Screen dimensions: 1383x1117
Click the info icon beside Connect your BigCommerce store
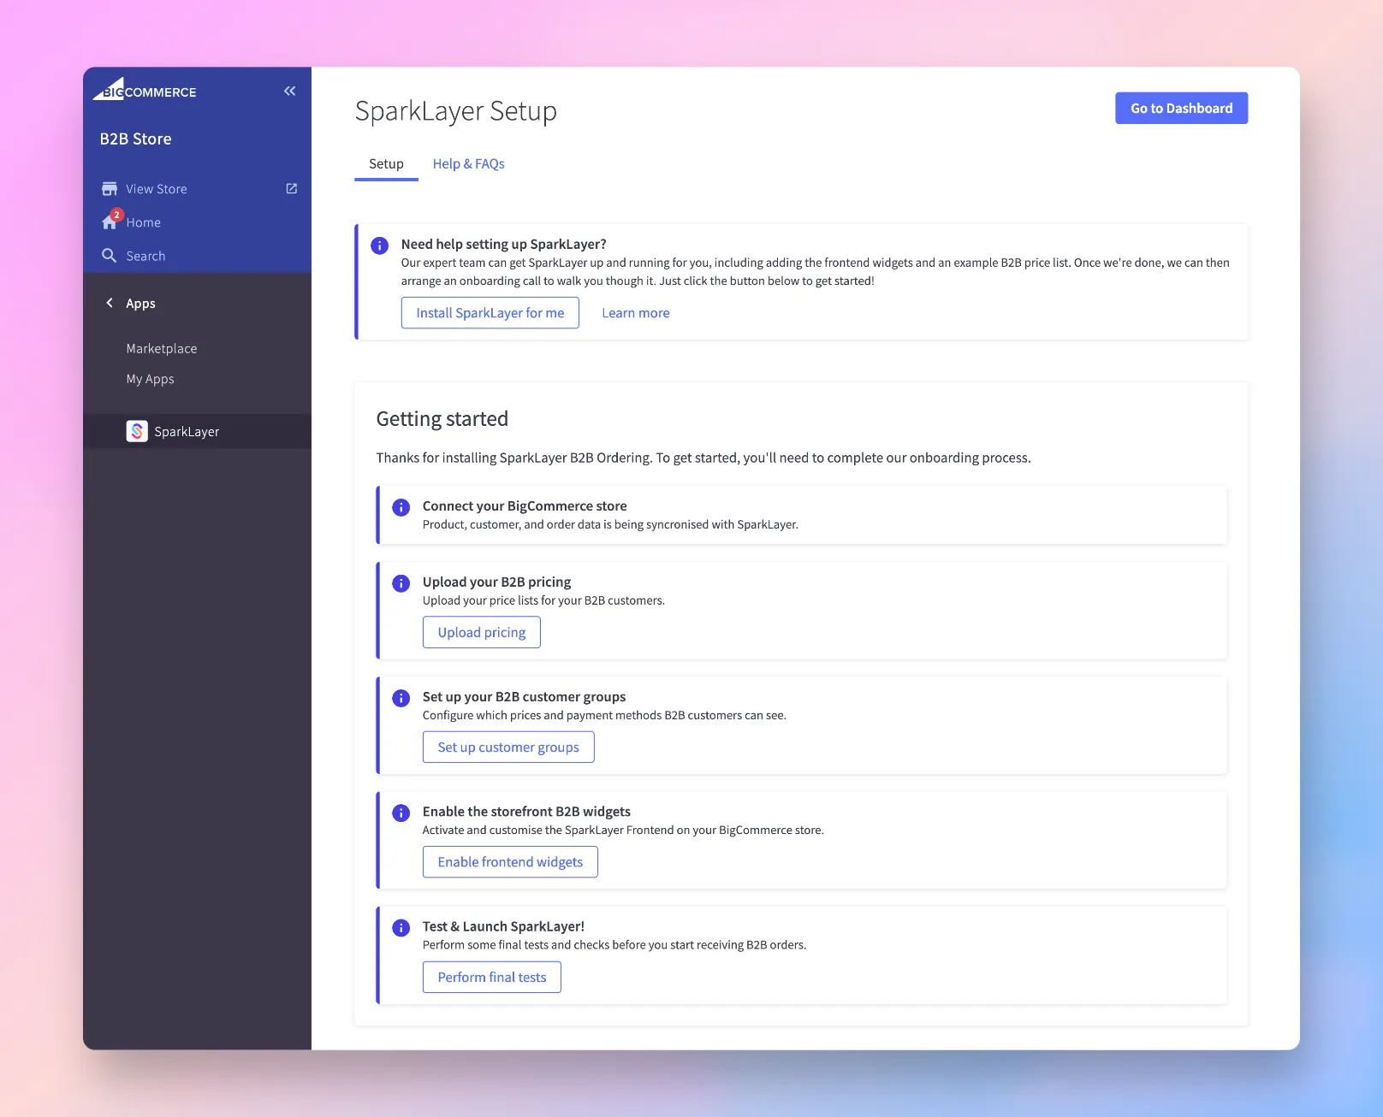click(x=401, y=507)
